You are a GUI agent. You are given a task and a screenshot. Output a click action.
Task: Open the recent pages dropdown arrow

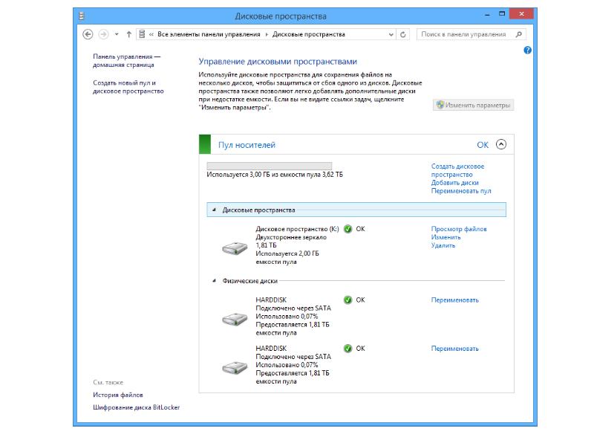(117, 34)
